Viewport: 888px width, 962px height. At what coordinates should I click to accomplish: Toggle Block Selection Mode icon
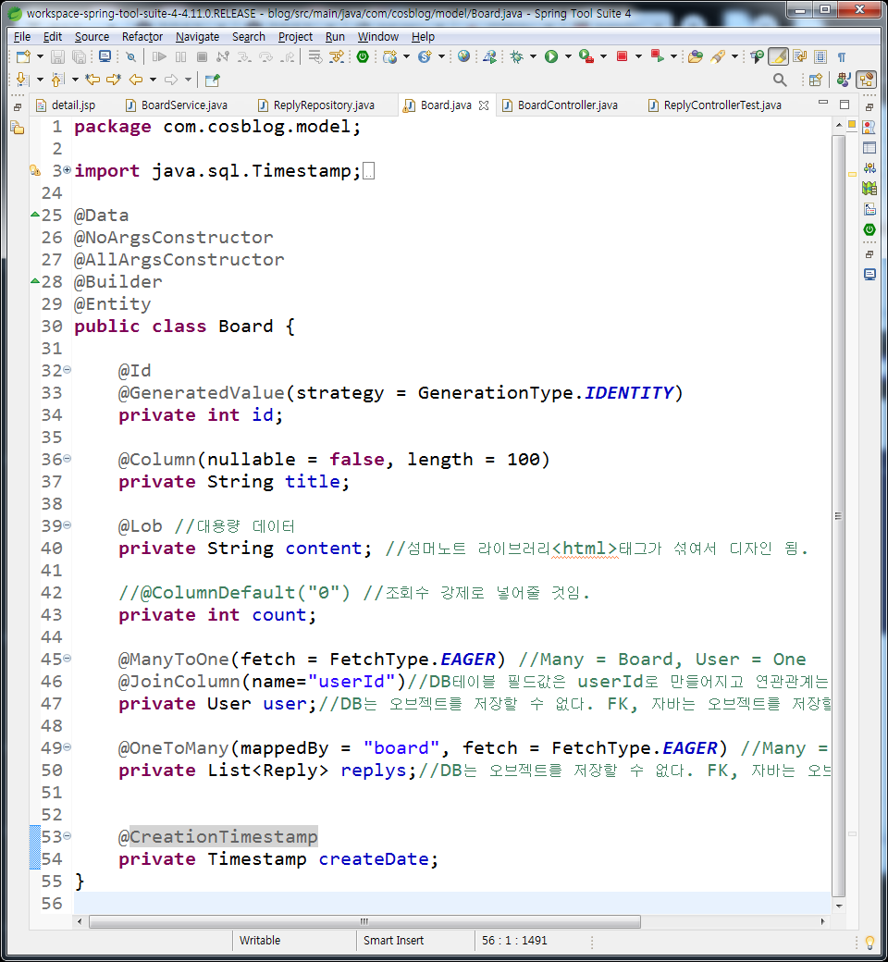(820, 57)
